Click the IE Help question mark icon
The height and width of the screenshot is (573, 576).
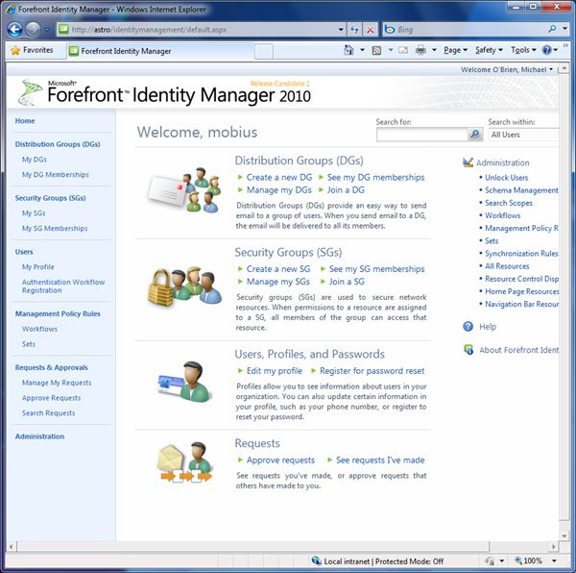pyautogui.click(x=546, y=50)
